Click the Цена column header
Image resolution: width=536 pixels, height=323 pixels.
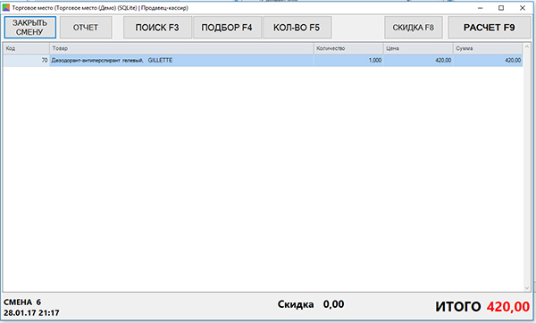click(418, 48)
